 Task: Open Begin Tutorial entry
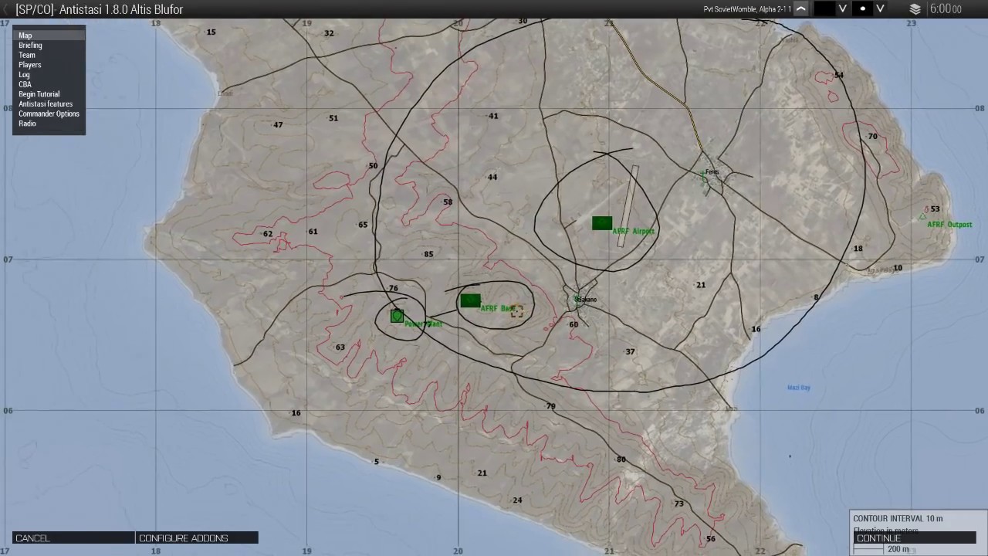(x=49, y=94)
